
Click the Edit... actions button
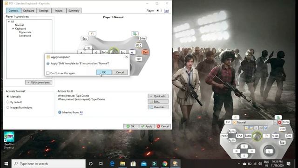158,102
